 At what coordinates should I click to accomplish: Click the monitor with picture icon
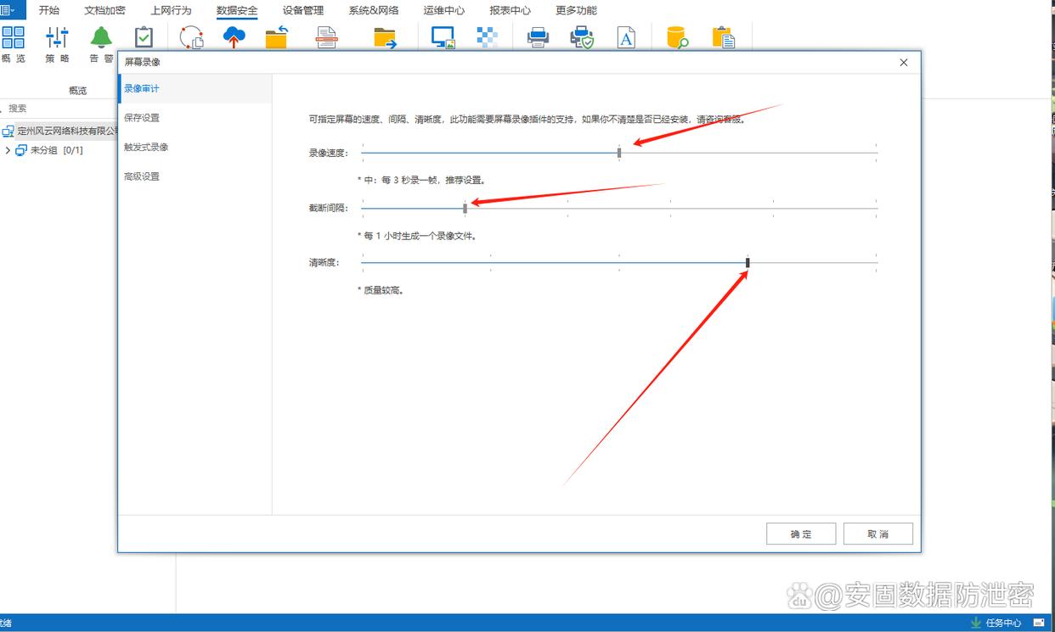click(443, 37)
